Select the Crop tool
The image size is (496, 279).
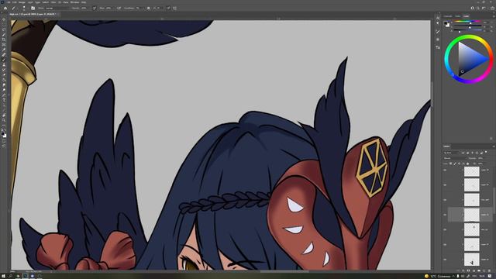tap(4, 40)
